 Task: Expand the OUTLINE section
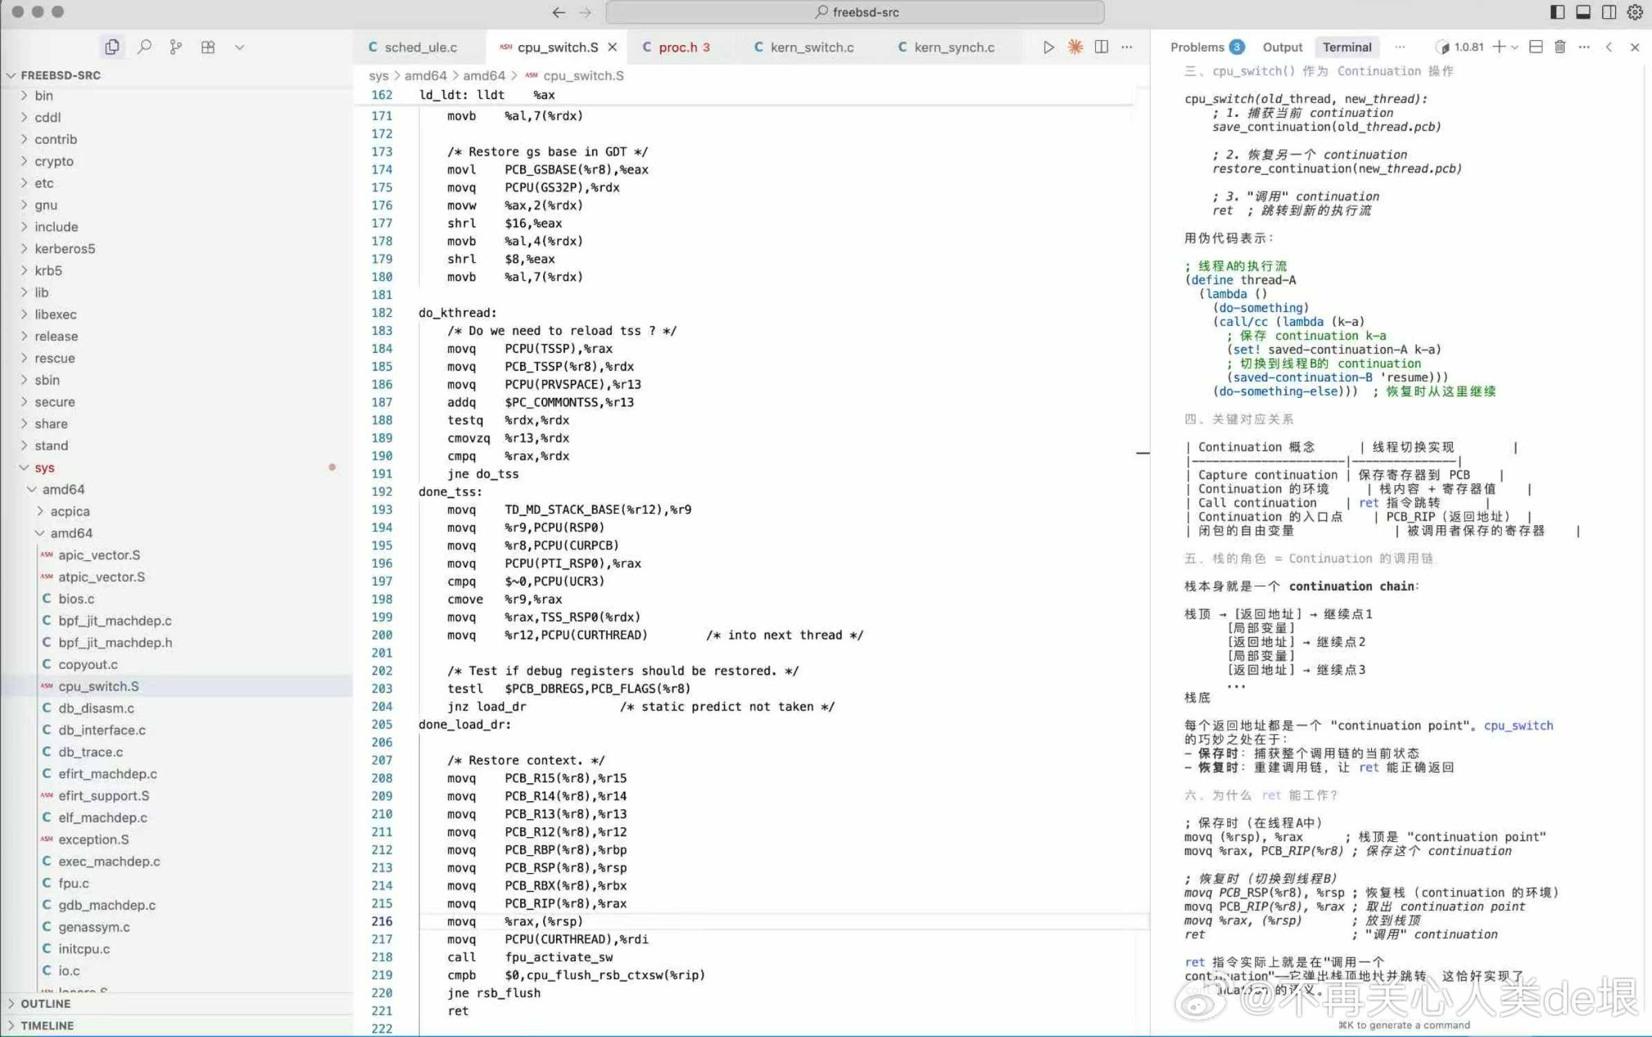(45, 1003)
